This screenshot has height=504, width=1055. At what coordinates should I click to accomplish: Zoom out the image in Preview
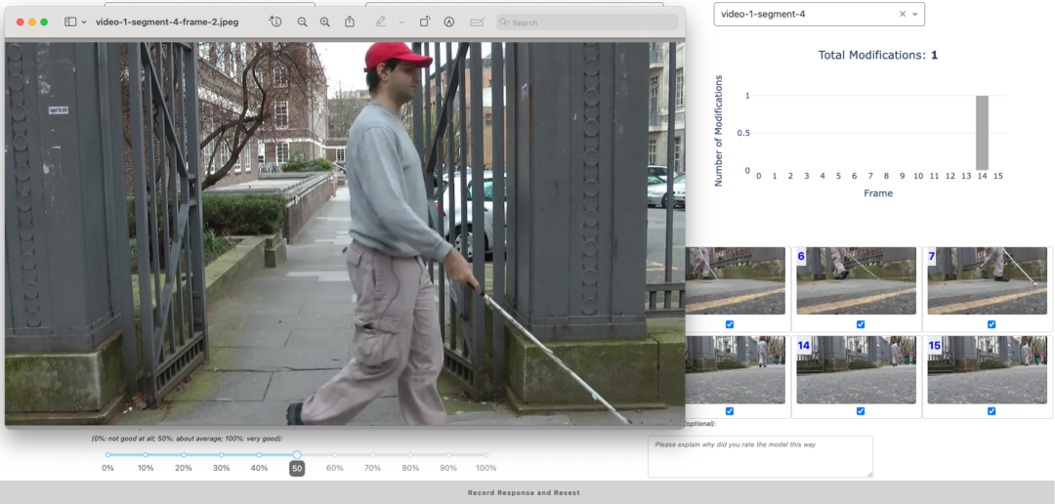(302, 21)
